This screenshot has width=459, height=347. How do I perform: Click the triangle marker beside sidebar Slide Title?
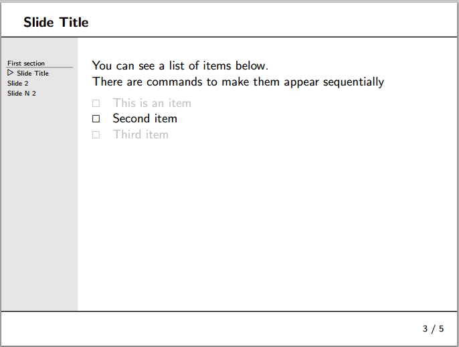coord(11,73)
